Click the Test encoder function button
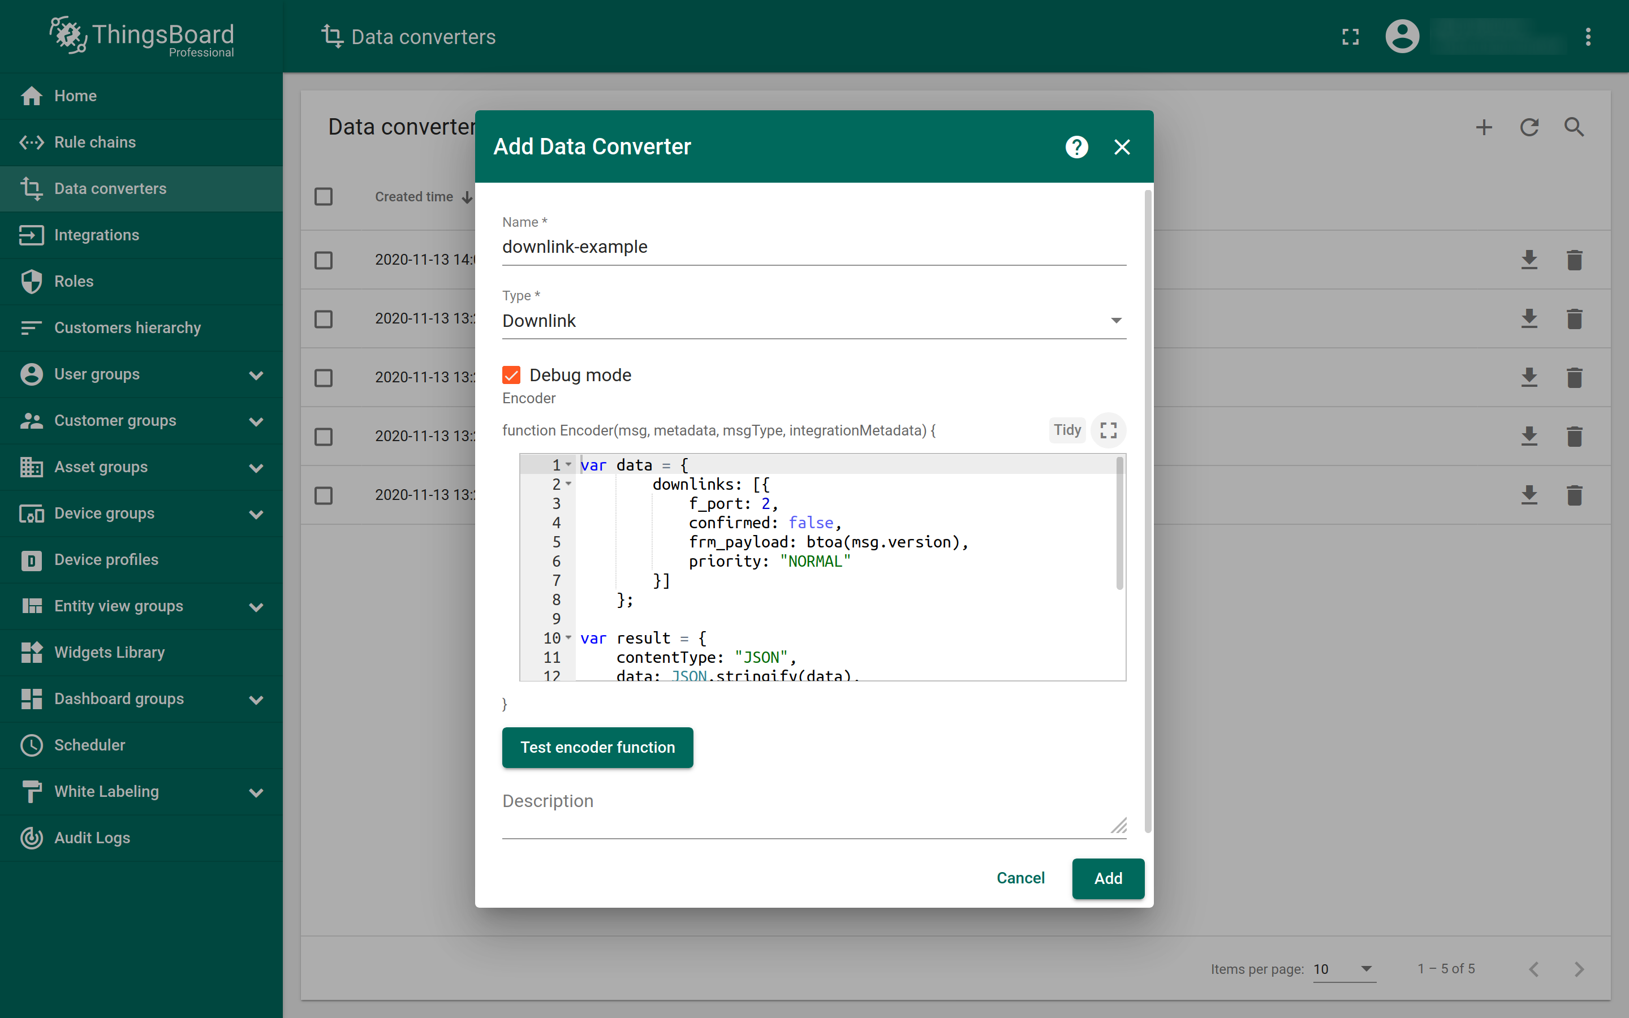The height and width of the screenshot is (1018, 1629). (x=597, y=747)
